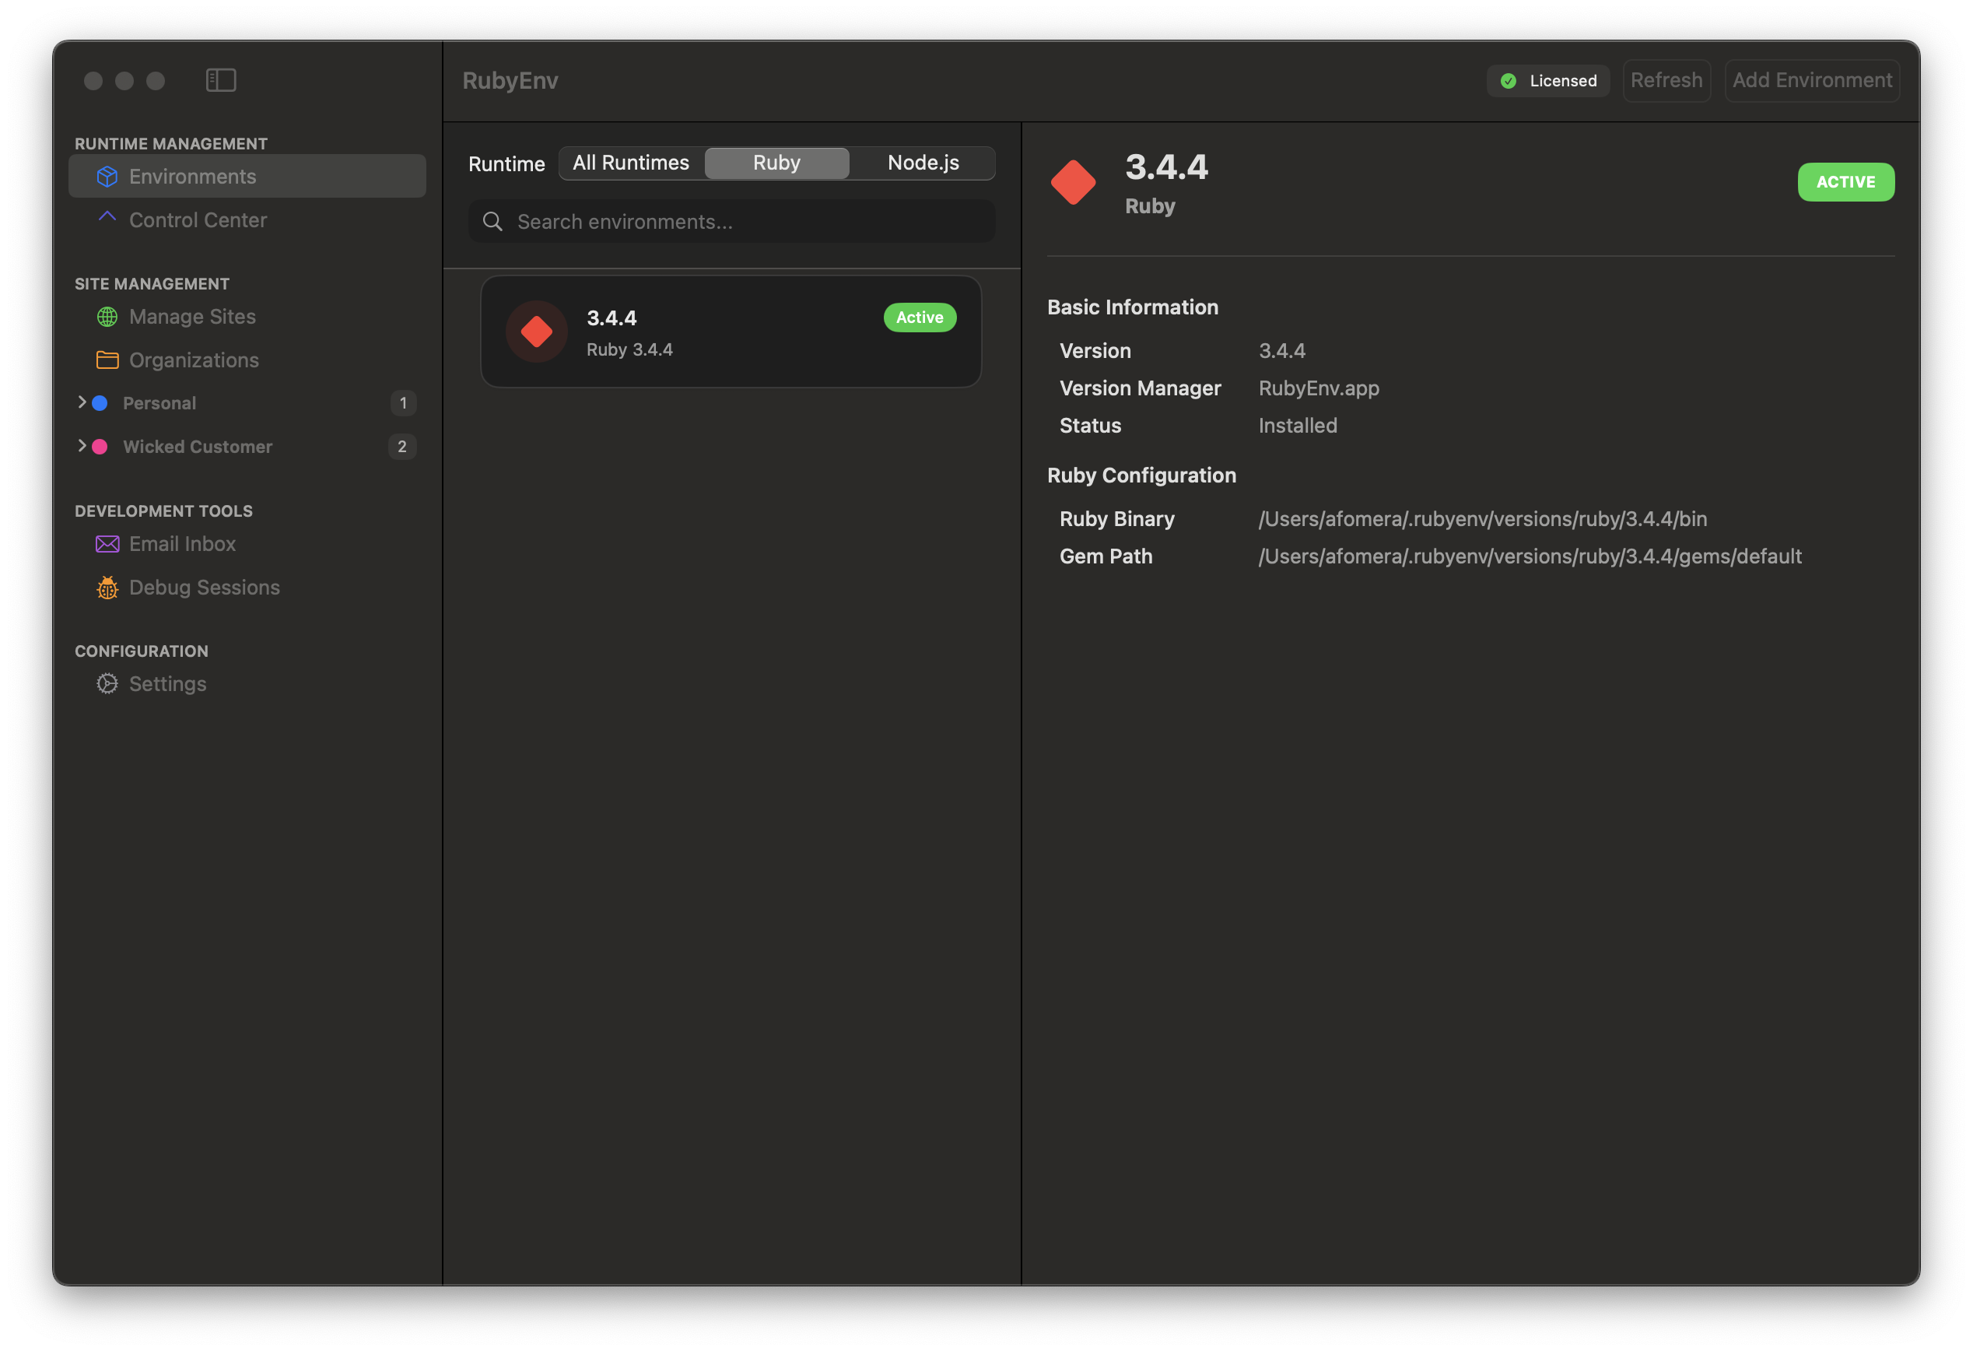The width and height of the screenshot is (1973, 1351).
Task: Select the Ruby 3.4.4 environment card
Action: point(731,332)
